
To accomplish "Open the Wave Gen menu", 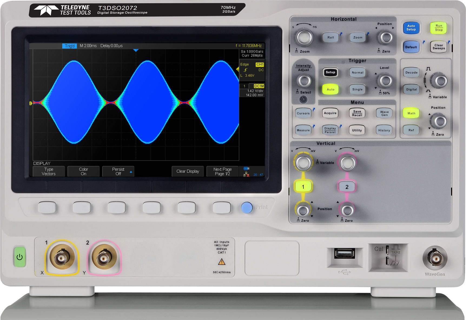I will pyautogui.click(x=384, y=113).
